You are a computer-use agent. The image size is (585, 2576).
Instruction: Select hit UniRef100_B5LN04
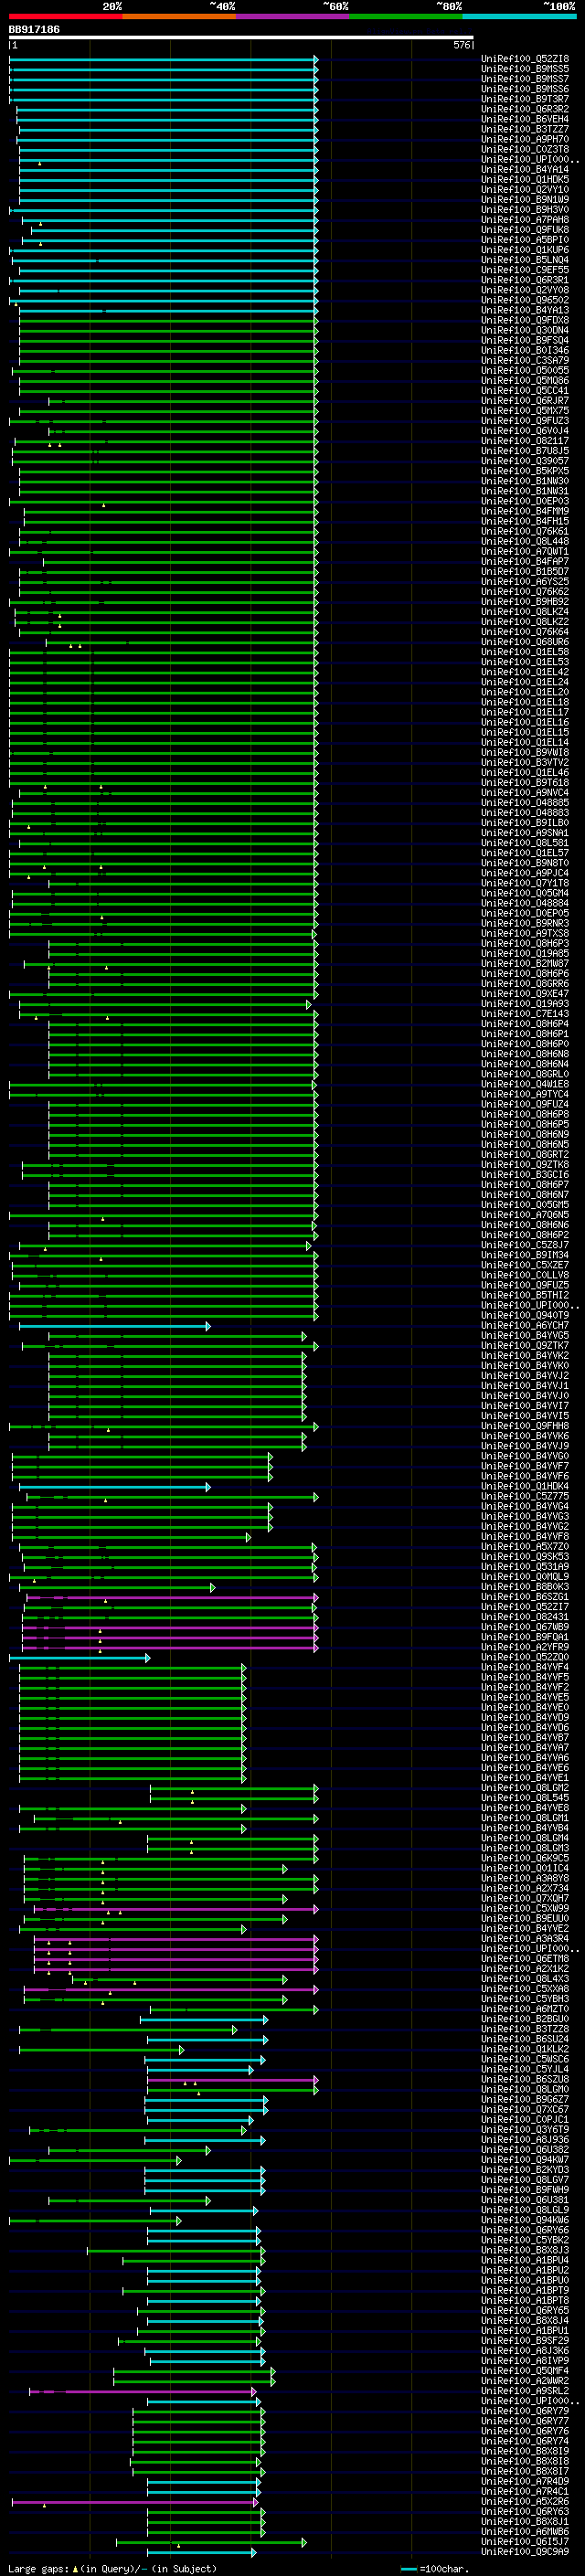coord(525,260)
